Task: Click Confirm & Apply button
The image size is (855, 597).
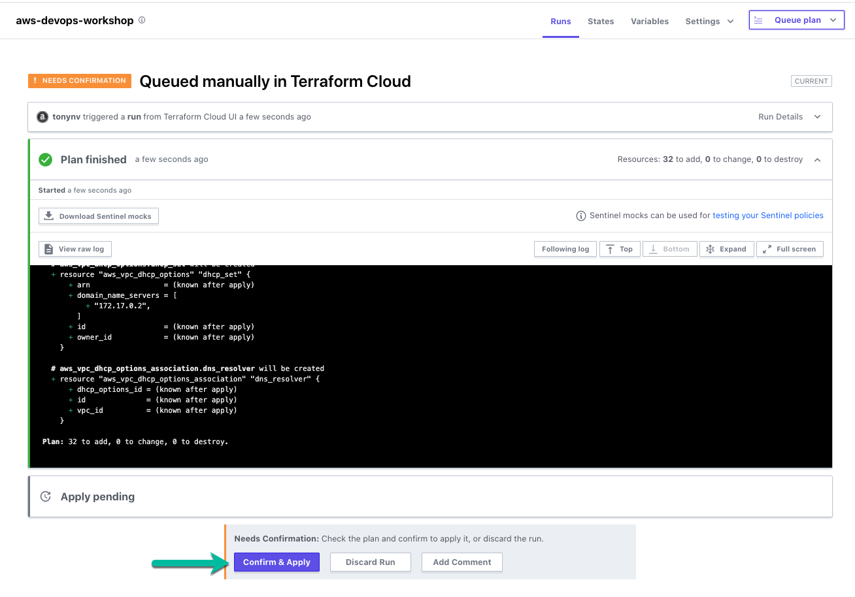Action: point(277,562)
